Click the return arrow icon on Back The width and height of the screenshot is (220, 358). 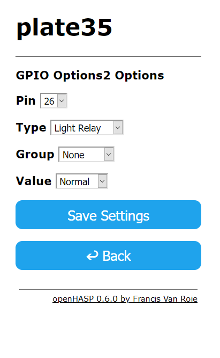[92, 255]
